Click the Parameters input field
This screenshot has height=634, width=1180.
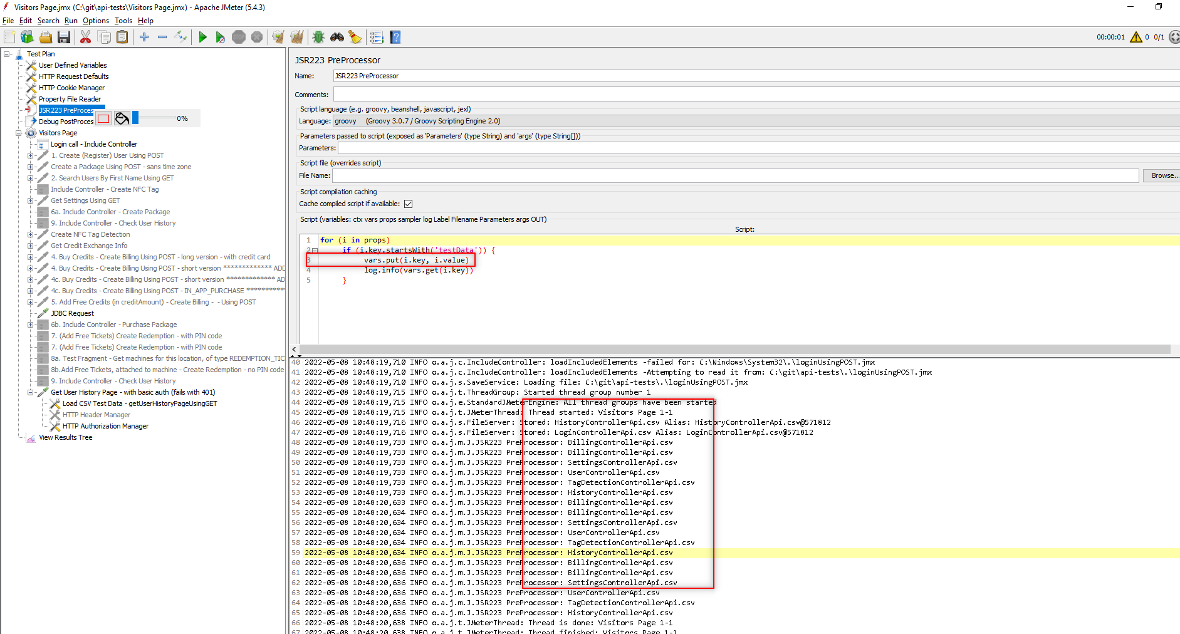(x=759, y=148)
